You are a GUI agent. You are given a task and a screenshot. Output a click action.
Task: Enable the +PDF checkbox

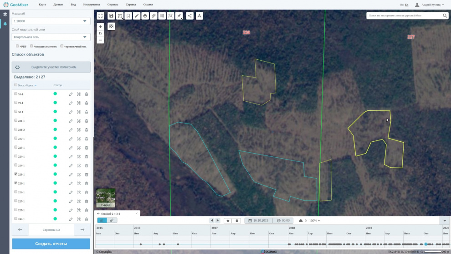coord(17,46)
